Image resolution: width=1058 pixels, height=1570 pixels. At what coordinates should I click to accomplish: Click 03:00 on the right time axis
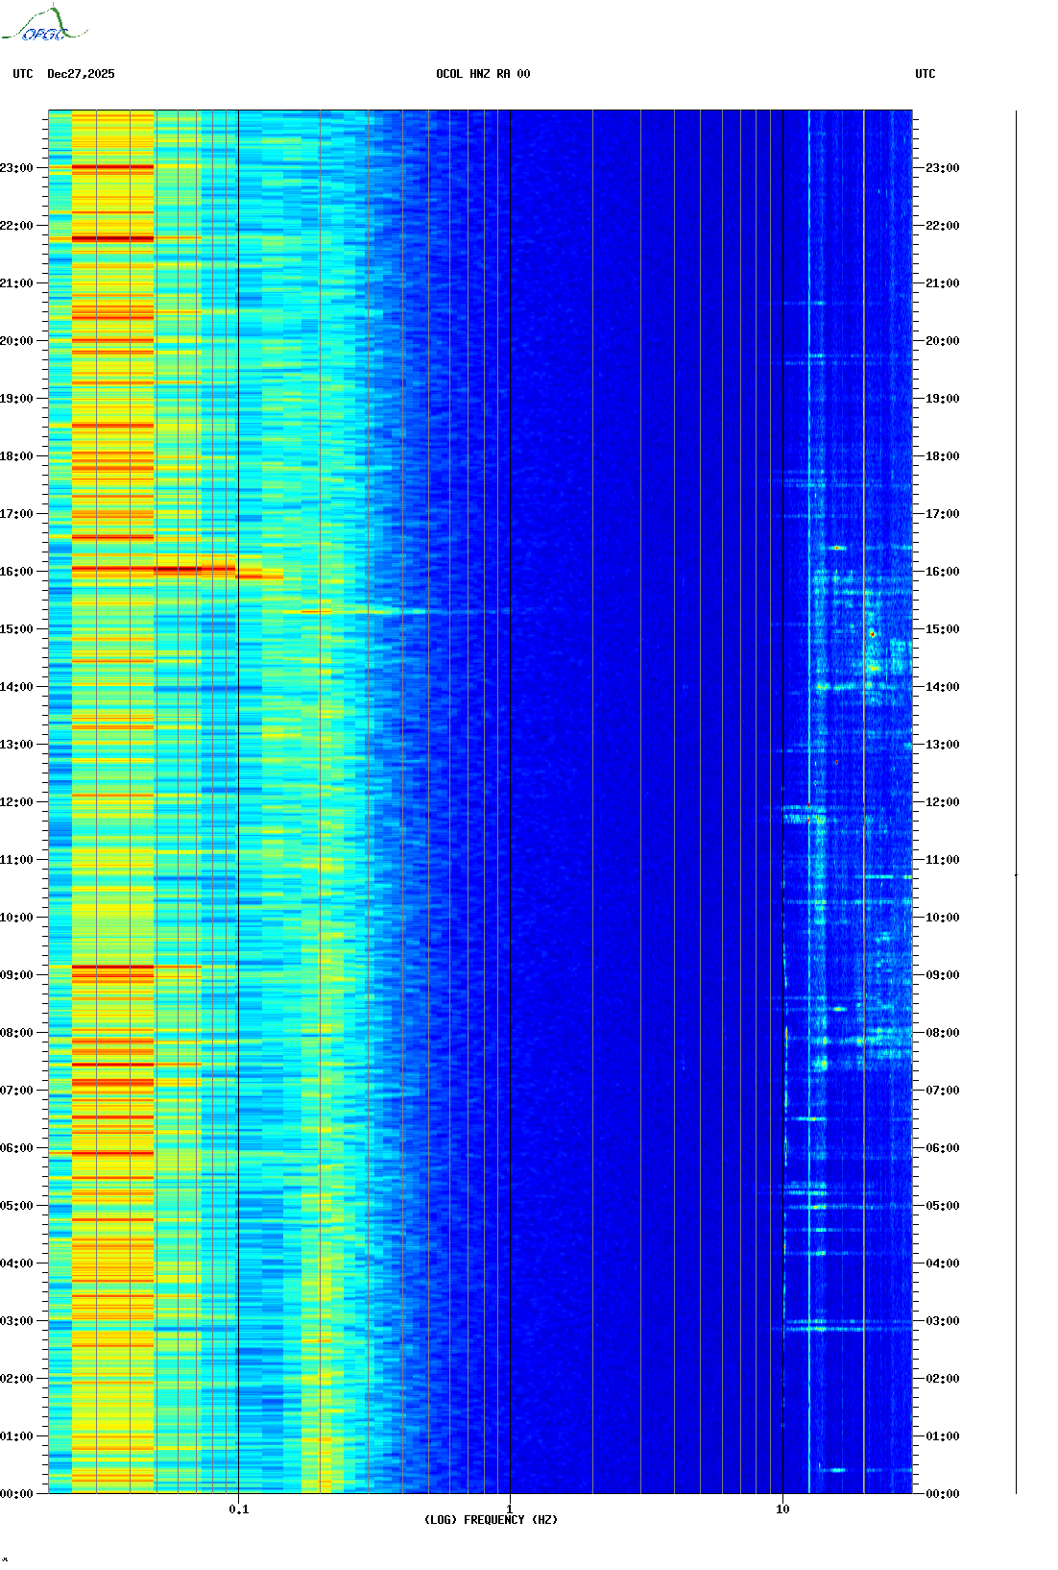click(943, 1321)
